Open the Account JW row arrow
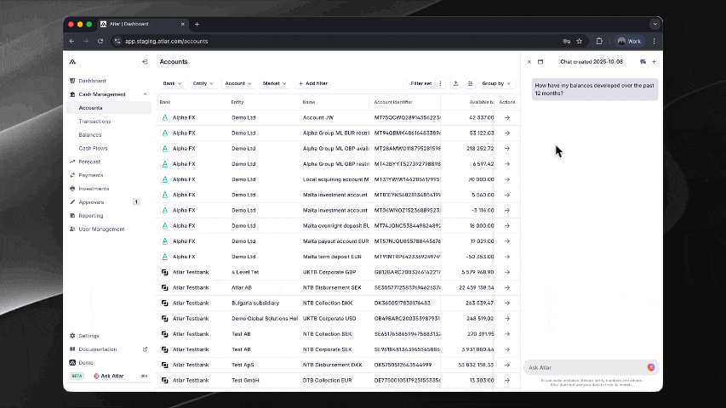Image resolution: width=726 pixels, height=408 pixels. (507, 117)
